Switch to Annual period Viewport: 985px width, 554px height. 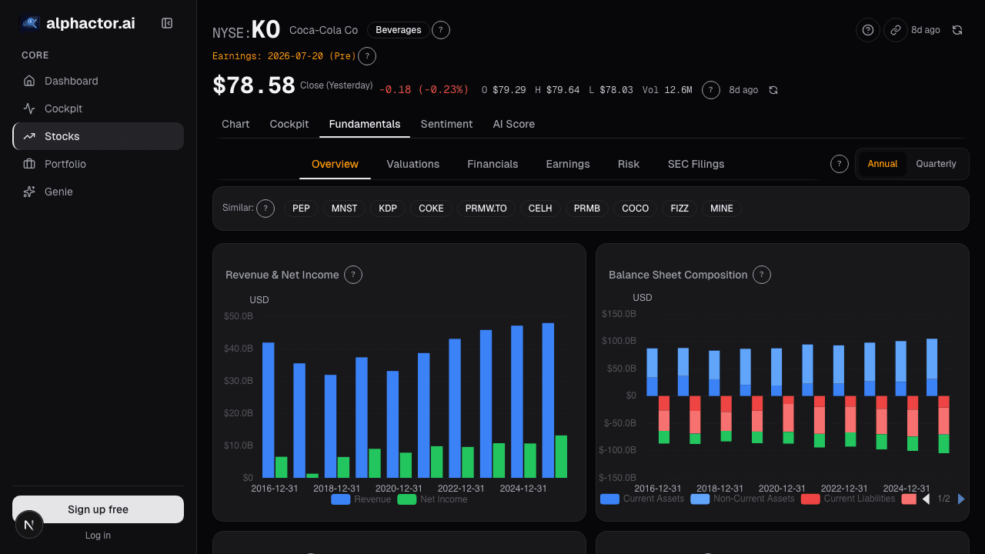pyautogui.click(x=883, y=164)
